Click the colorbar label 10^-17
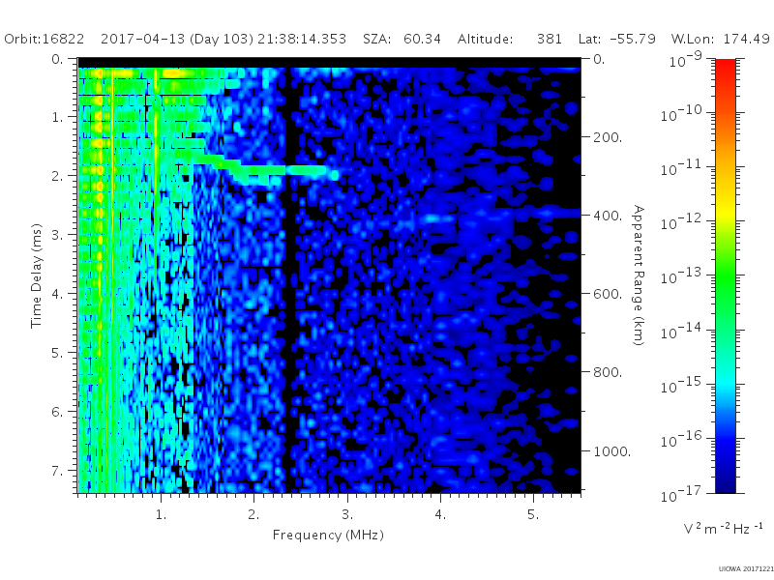Image resolution: width=774 pixels, height=580 pixels. pos(681,494)
